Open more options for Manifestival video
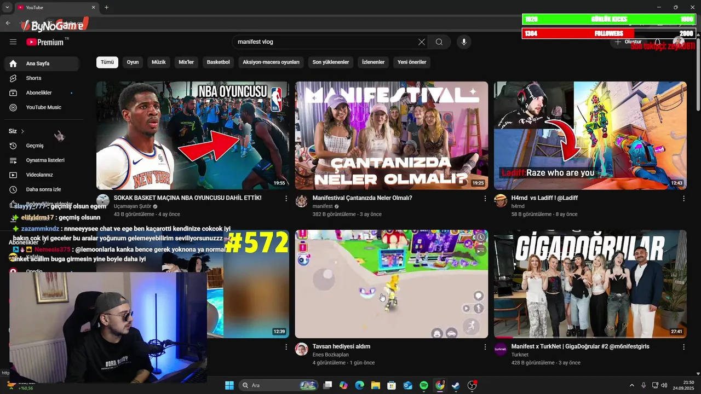Viewport: 701px width, 394px height. click(x=485, y=199)
